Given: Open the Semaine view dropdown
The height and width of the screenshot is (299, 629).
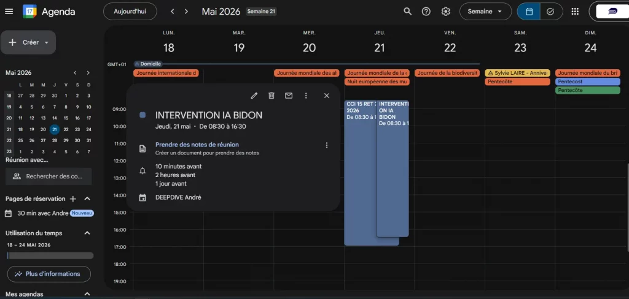Looking at the screenshot, I should (x=485, y=12).
